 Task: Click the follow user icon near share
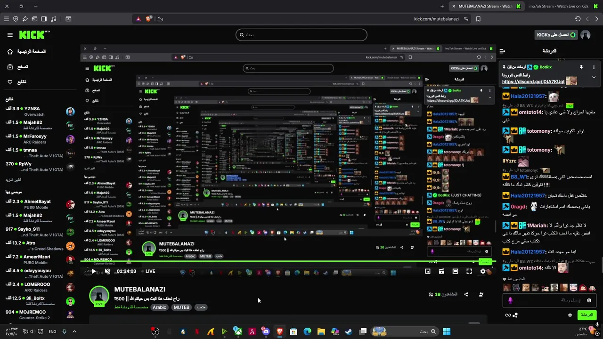point(481,294)
